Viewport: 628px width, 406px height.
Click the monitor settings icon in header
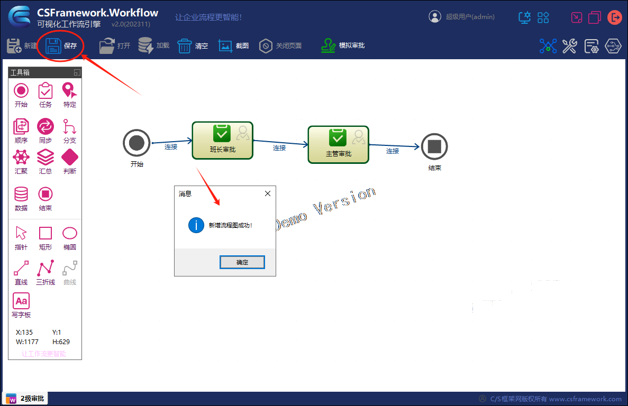[x=525, y=17]
